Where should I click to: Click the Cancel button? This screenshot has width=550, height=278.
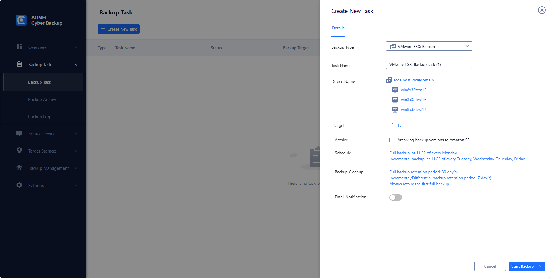click(x=490, y=266)
